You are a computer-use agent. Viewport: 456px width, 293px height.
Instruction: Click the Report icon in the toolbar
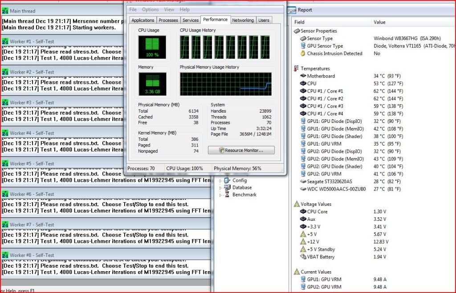pyautogui.click(x=292, y=10)
